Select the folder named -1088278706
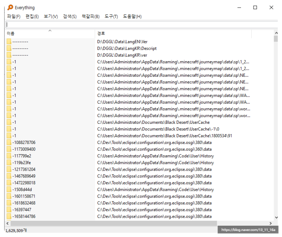 (x=24, y=142)
